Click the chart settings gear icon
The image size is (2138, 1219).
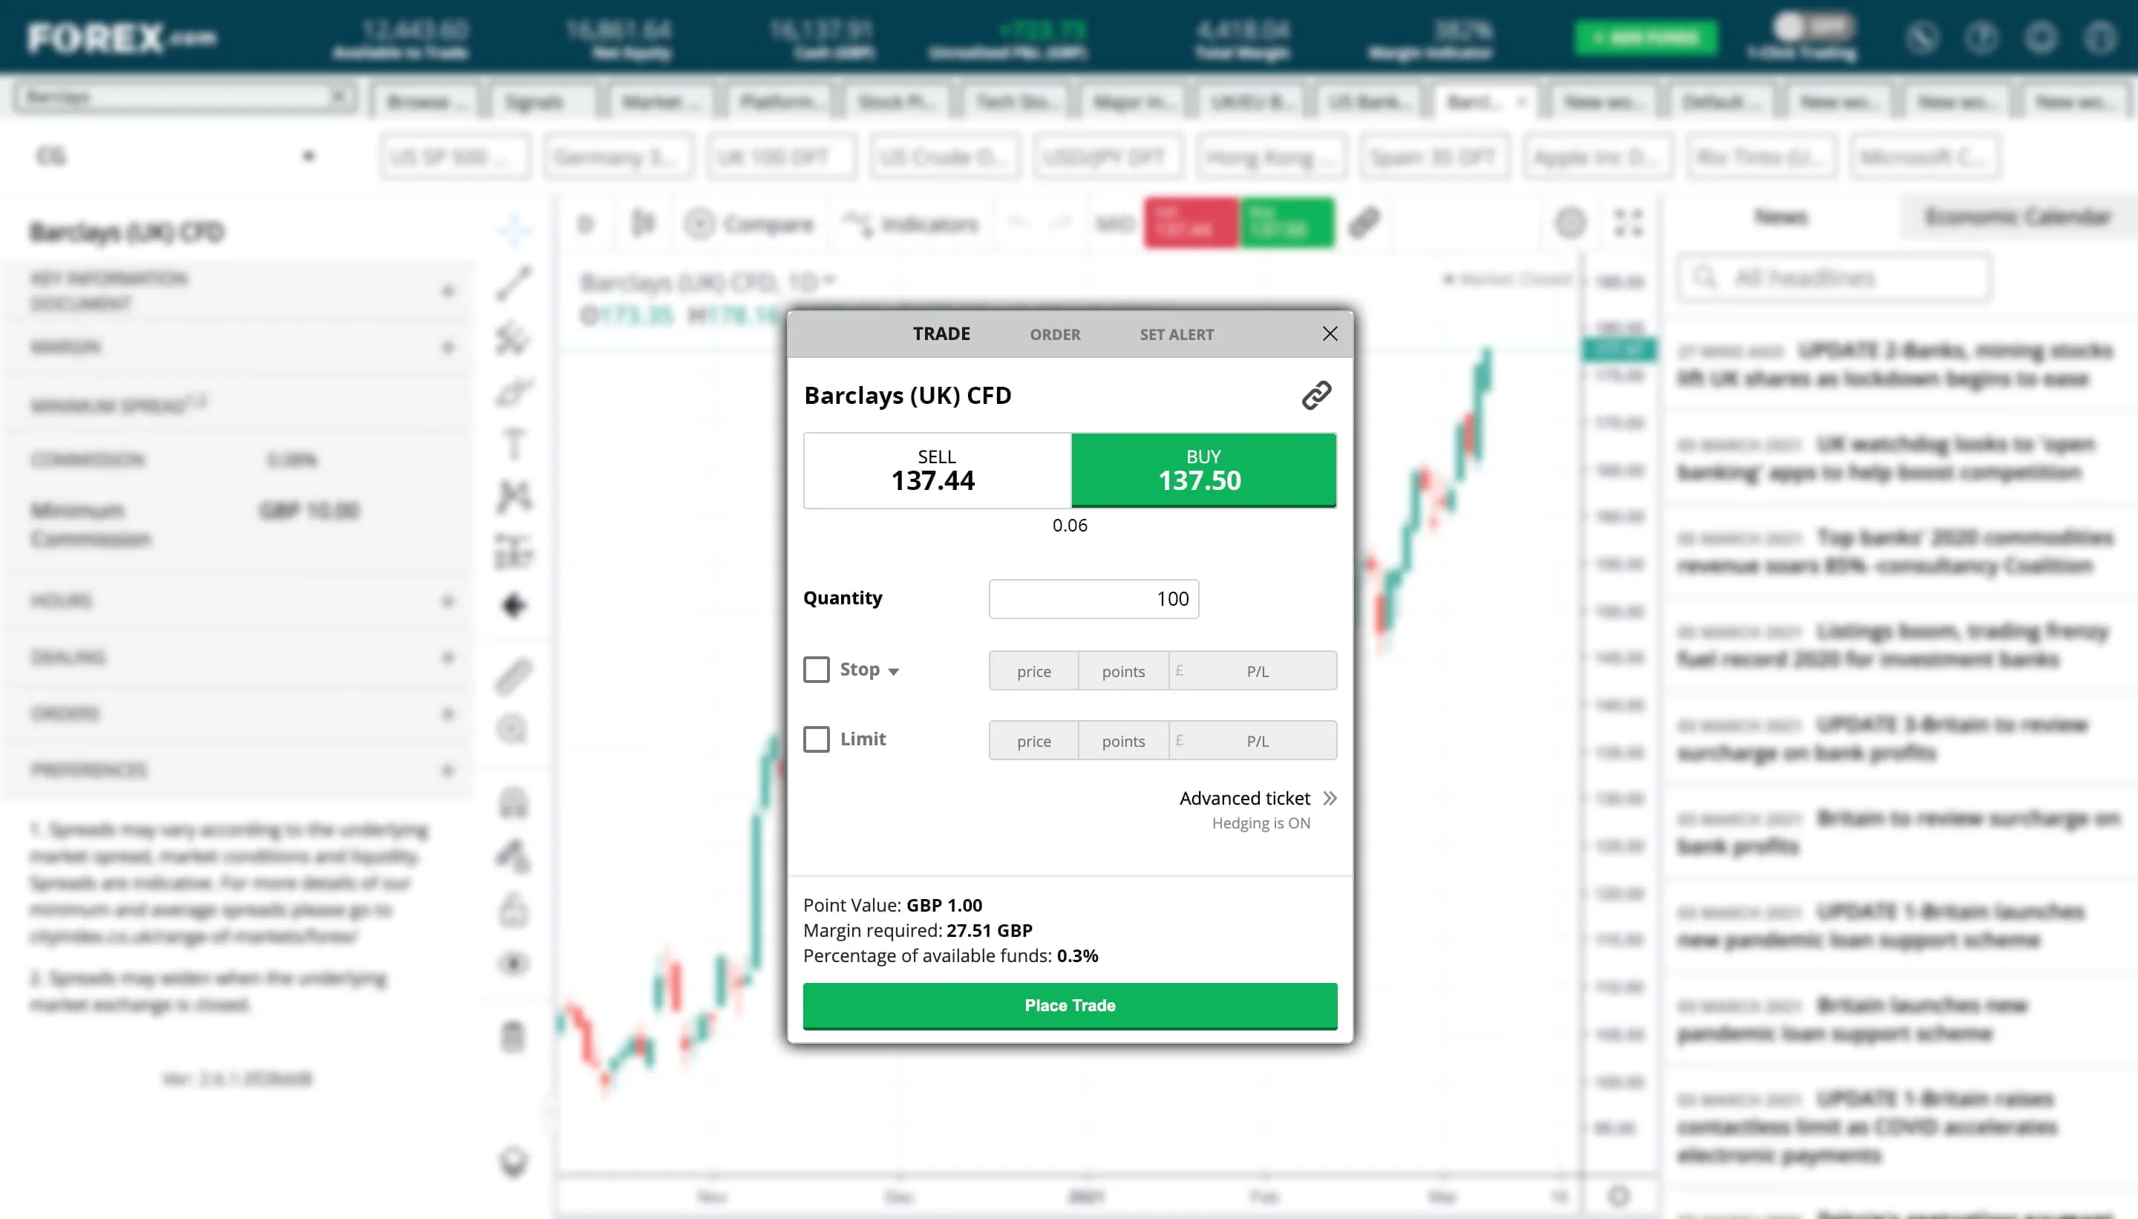pyautogui.click(x=1570, y=225)
